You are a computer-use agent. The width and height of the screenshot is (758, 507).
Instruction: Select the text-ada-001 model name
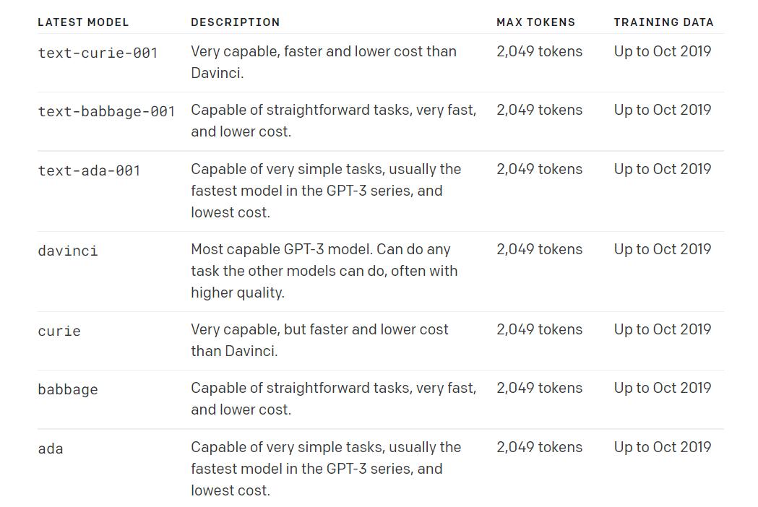point(89,170)
